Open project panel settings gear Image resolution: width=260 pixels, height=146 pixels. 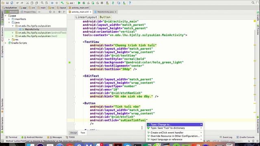60,12
